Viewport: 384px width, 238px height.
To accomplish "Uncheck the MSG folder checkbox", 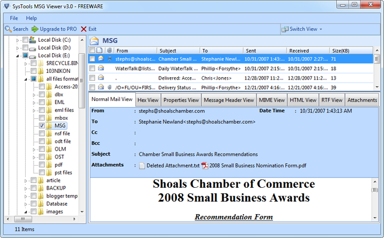I will [42, 126].
